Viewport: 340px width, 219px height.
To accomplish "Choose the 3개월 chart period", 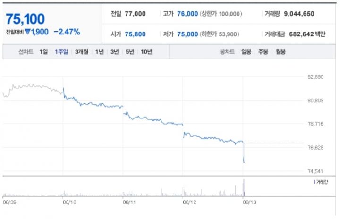I will tap(82, 52).
